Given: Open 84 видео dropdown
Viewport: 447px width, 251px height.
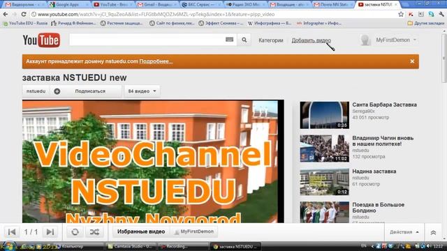Looking at the screenshot, I should (x=142, y=91).
